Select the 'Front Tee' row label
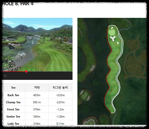149x129 pixels. pyautogui.click(x=13, y=110)
